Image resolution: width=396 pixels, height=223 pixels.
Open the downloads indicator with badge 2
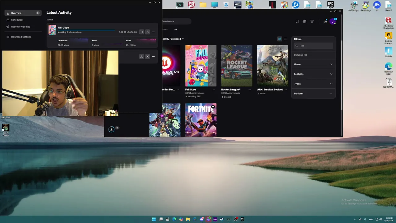111,129
